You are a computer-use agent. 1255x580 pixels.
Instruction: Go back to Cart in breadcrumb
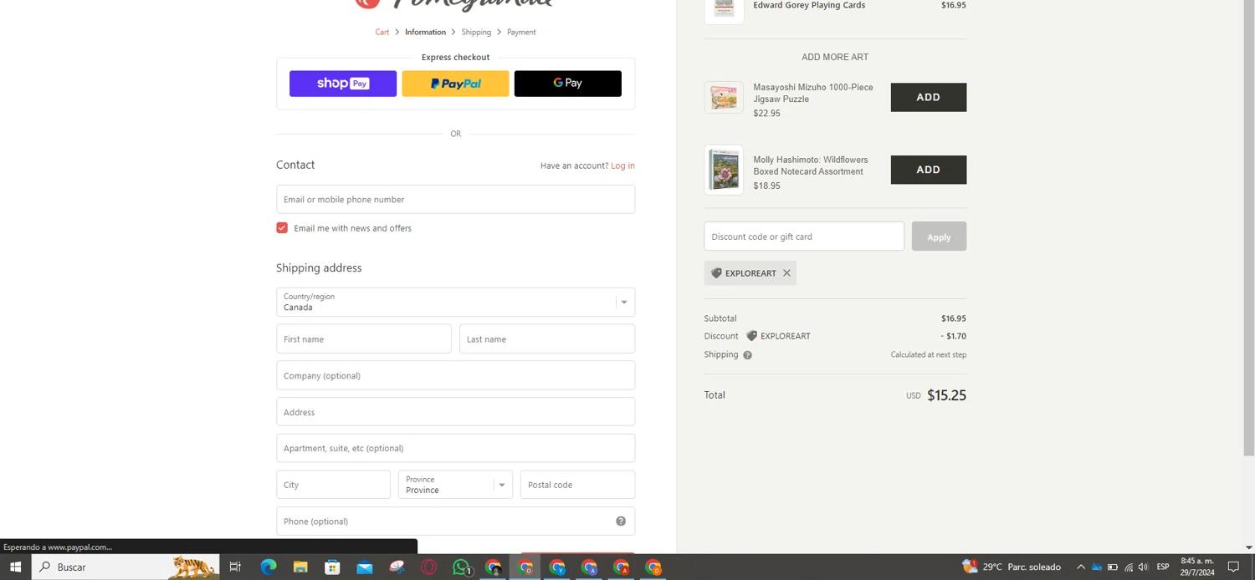click(382, 32)
